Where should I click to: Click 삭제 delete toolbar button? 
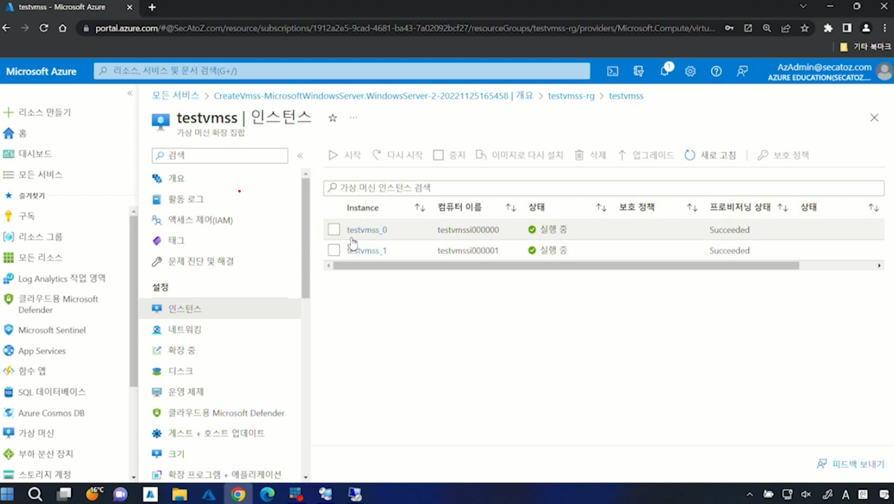tap(590, 155)
